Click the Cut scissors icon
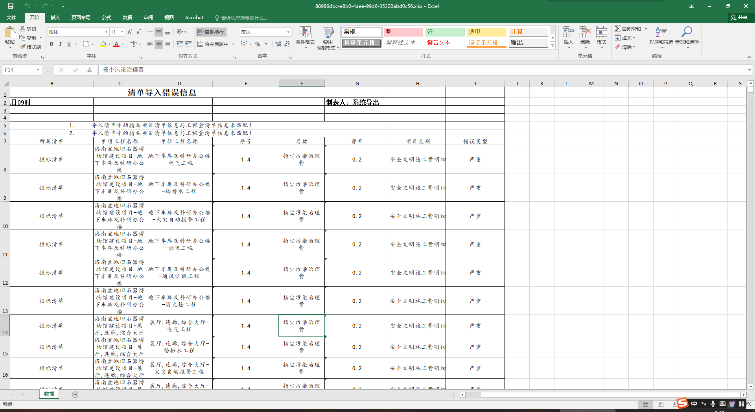 click(x=23, y=29)
